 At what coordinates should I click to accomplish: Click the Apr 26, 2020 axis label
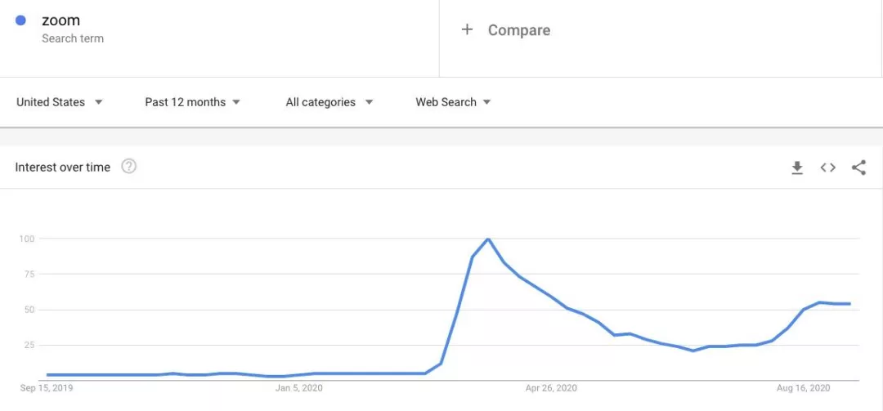point(551,388)
